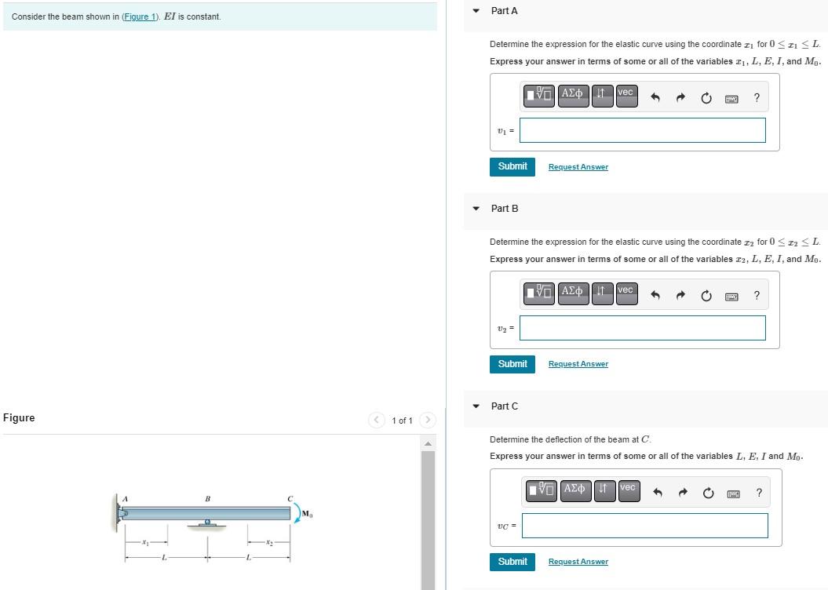Submit the Part A answer
This screenshot has width=828, height=590.
(512, 166)
